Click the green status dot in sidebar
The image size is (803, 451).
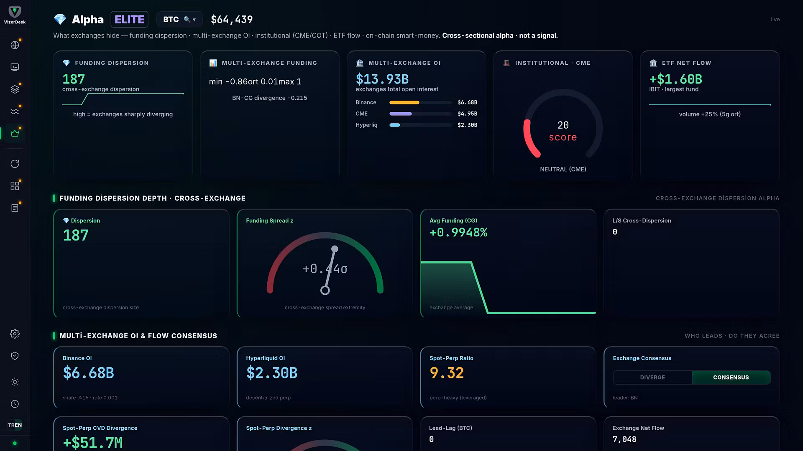[15, 443]
